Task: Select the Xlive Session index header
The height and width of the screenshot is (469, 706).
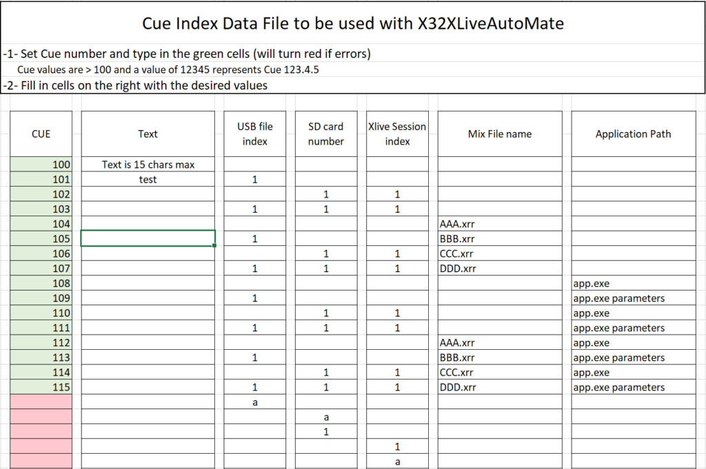Action: pos(397,134)
